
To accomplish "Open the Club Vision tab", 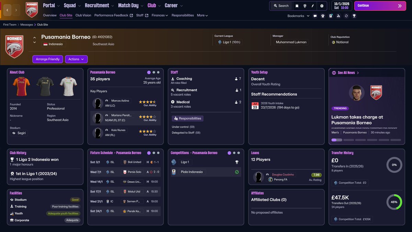I will coord(83,15).
